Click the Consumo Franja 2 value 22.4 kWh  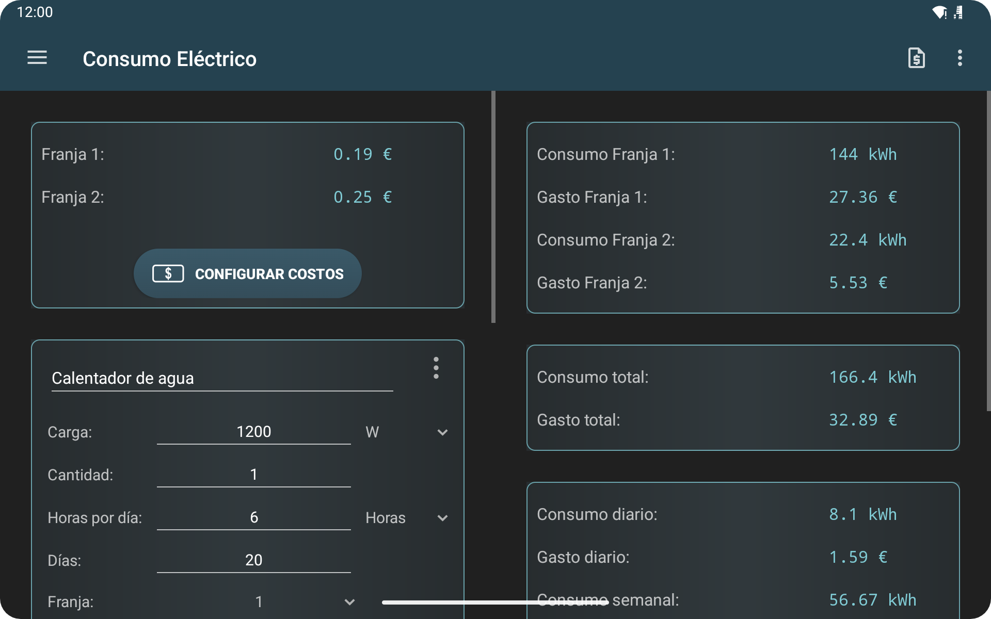tap(868, 240)
